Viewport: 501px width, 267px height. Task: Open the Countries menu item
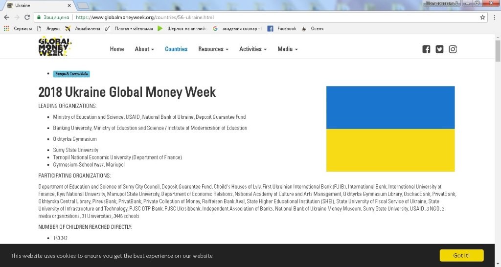(176, 49)
